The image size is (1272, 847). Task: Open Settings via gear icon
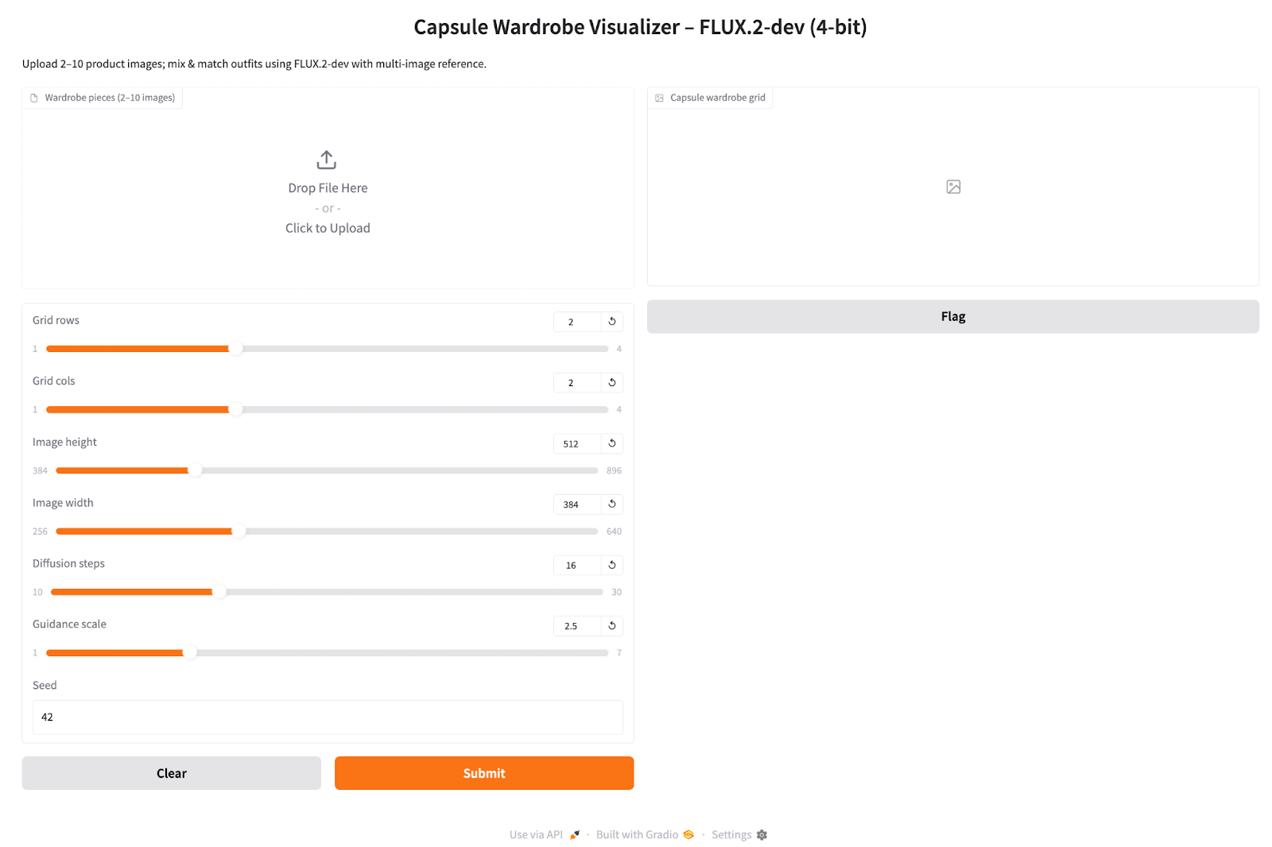762,835
